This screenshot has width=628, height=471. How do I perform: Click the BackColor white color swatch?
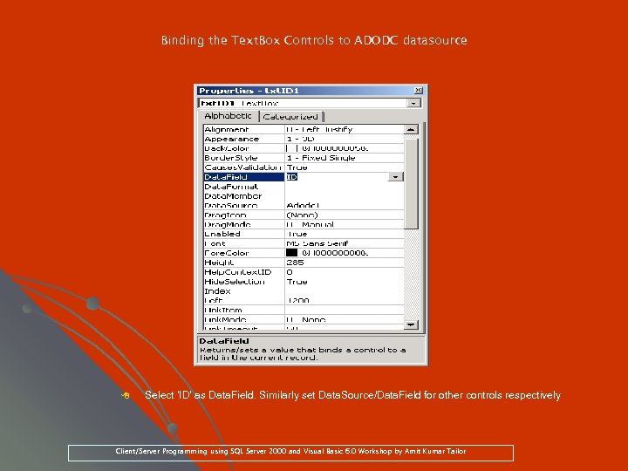291,148
